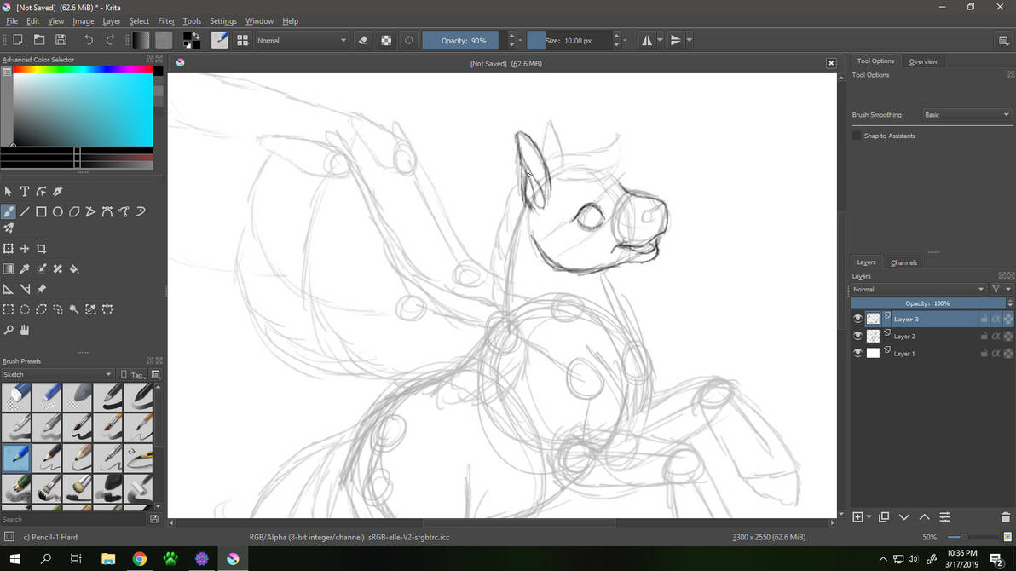This screenshot has width=1016, height=571.
Task: Select the Freehand Brush tool
Action: point(9,212)
